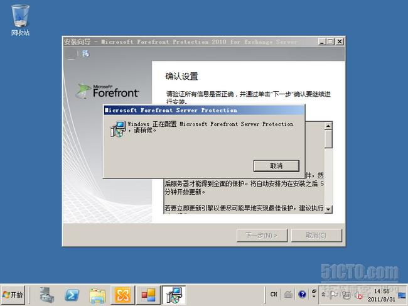Click the disabled 下一步(N) > button in setup wizard
The width and height of the screenshot is (408, 306).
click(x=262, y=236)
